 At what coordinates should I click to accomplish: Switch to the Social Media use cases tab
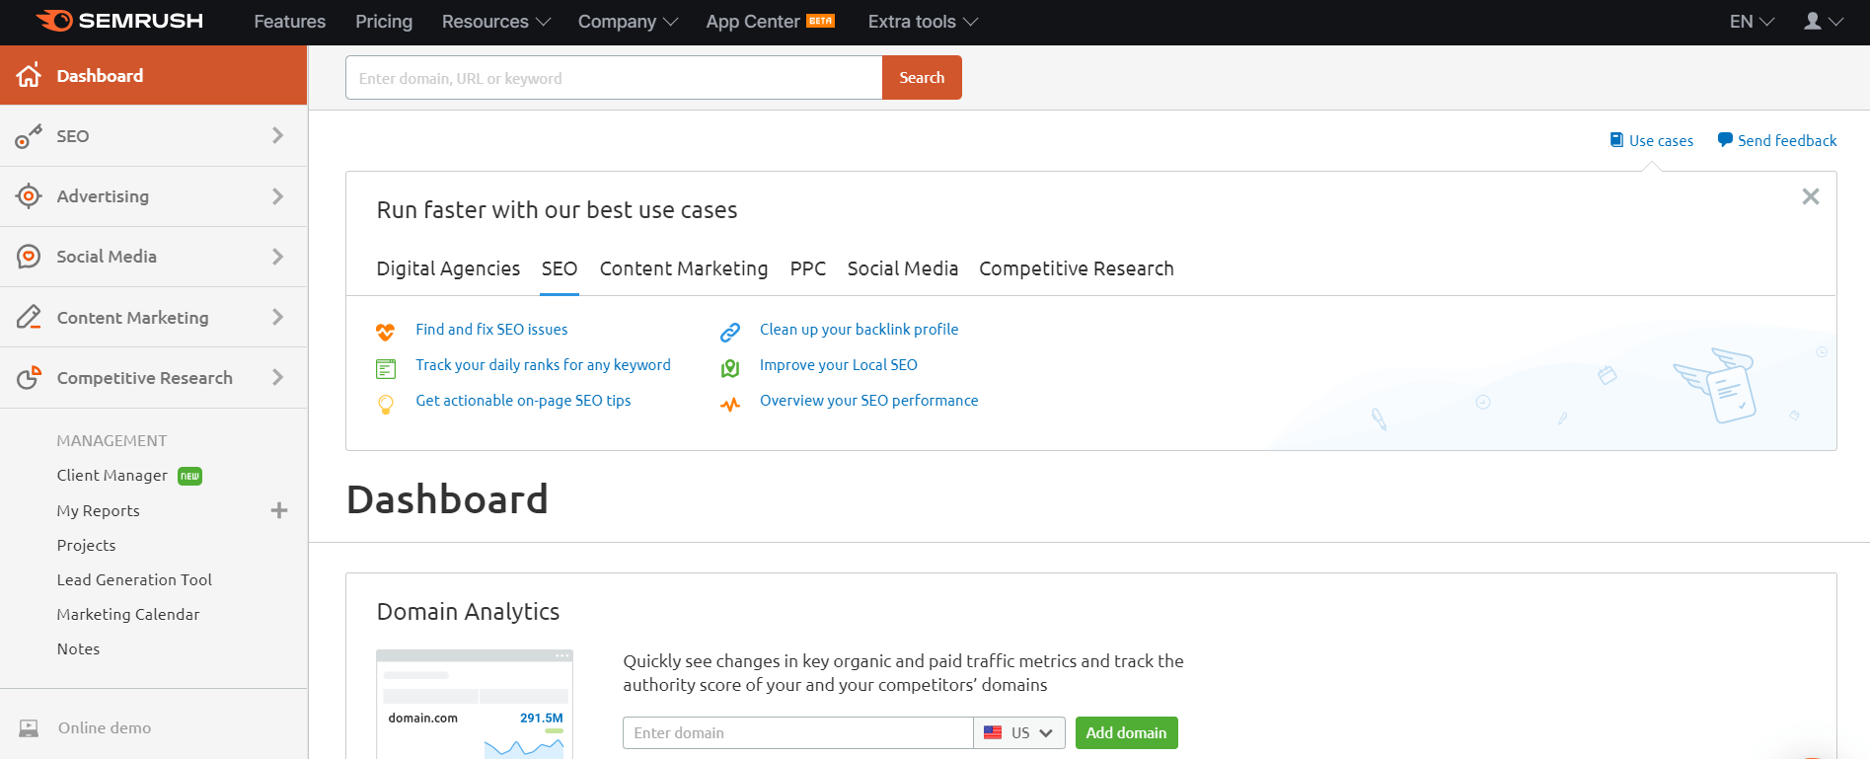(x=903, y=268)
